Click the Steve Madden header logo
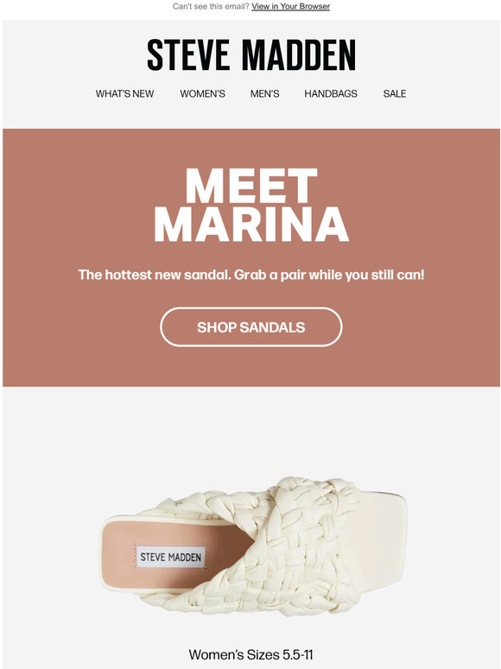 click(x=251, y=55)
